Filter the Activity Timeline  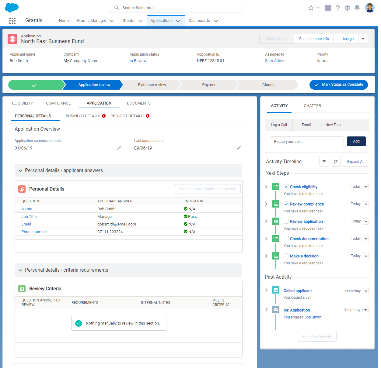point(324,162)
